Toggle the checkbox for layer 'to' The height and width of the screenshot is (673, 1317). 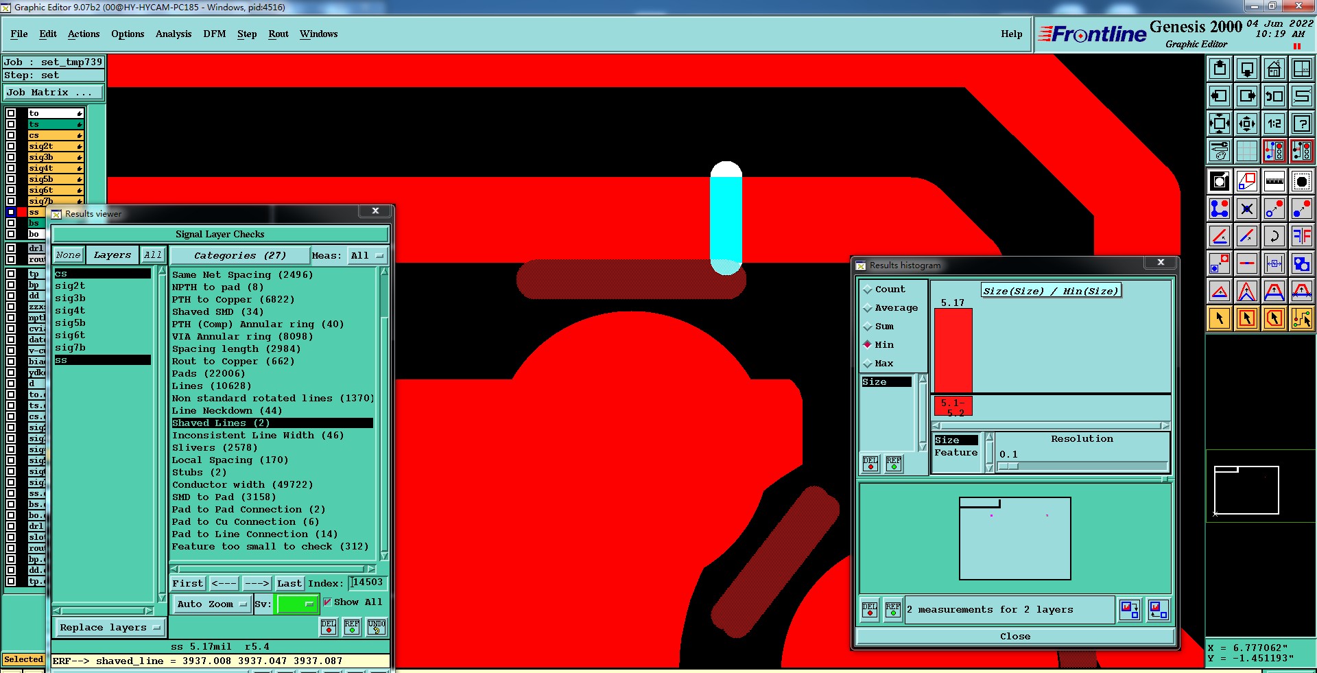coord(11,113)
